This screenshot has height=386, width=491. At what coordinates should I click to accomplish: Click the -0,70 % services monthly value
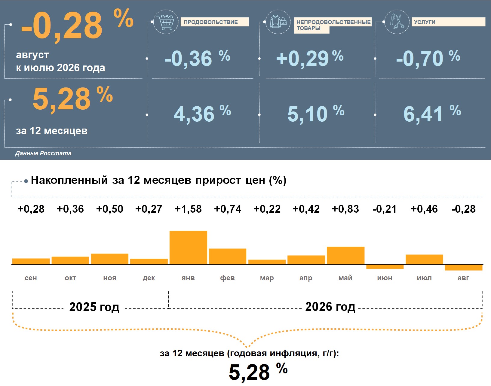coord(428,58)
